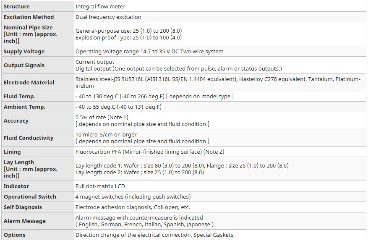The image size is (368, 241).
Task: Click the Excitation Method label
Action: click(29, 17)
